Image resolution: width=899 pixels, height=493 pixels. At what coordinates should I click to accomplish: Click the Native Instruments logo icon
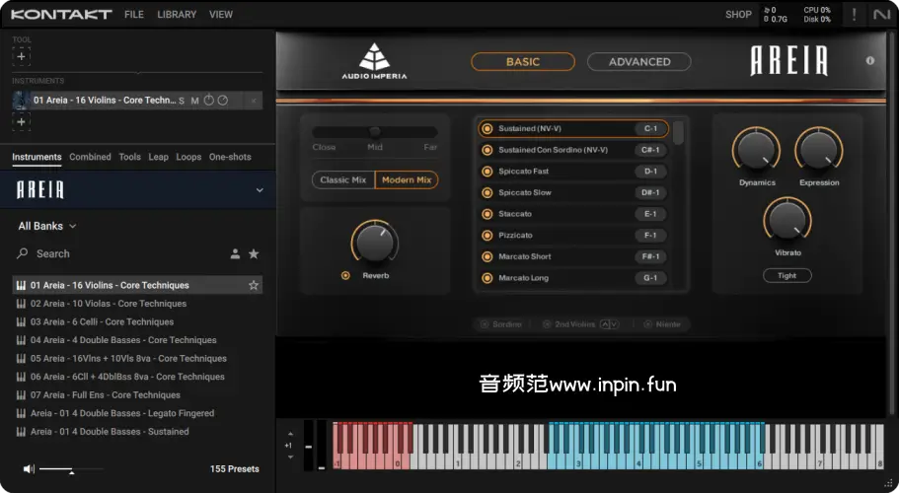[x=882, y=15]
